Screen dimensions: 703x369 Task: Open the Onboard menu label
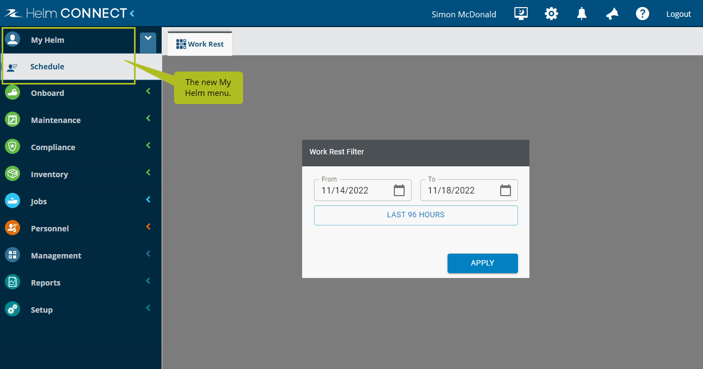click(47, 93)
